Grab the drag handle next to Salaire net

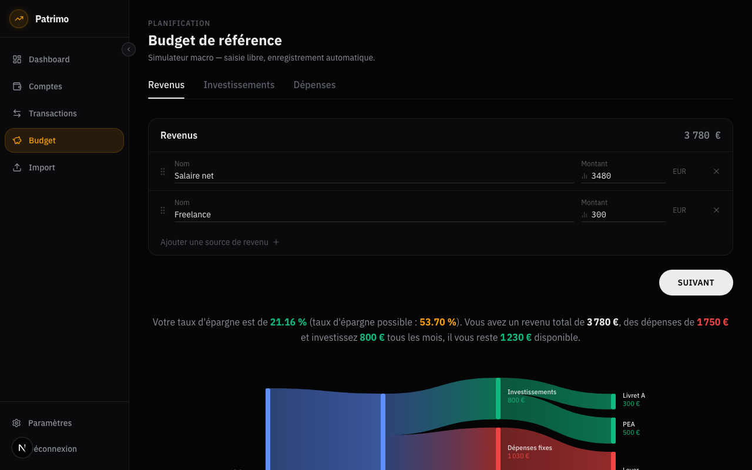tap(163, 171)
